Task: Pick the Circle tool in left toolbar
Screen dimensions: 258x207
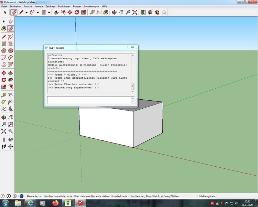Action: click(4, 51)
